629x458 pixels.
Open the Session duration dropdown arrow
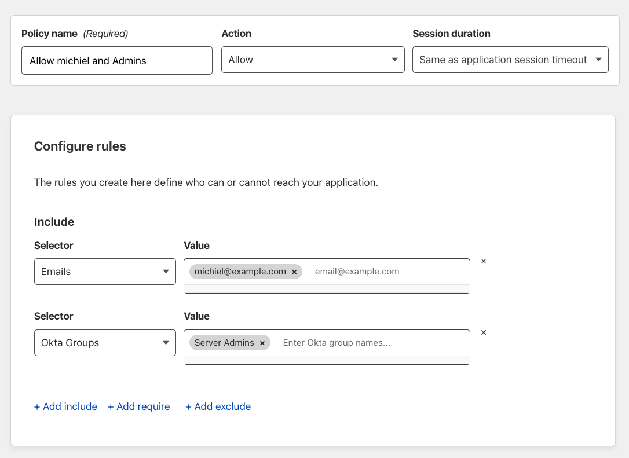tap(598, 59)
